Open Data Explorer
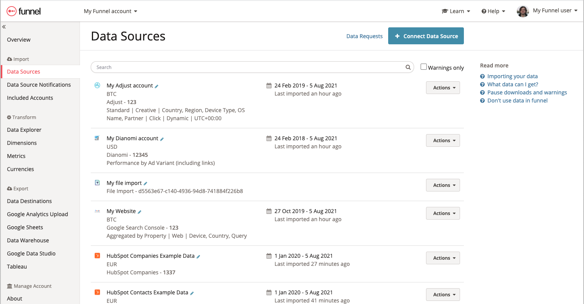584x304 pixels. coord(24,130)
